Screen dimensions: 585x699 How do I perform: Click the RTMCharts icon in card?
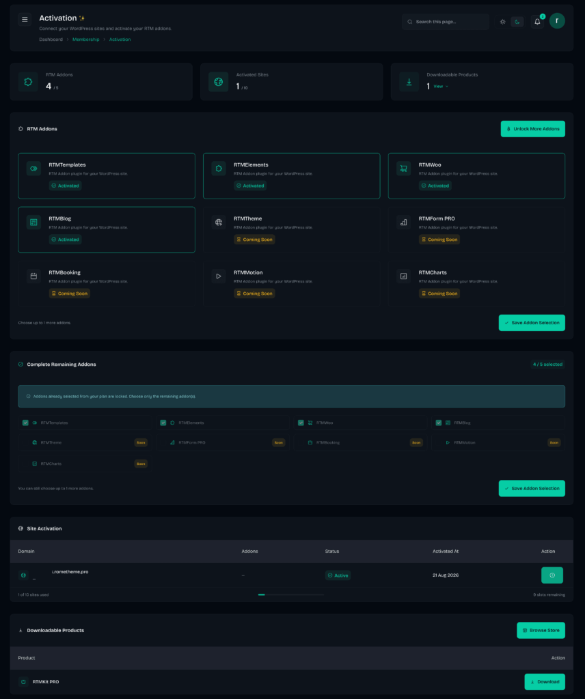click(403, 276)
